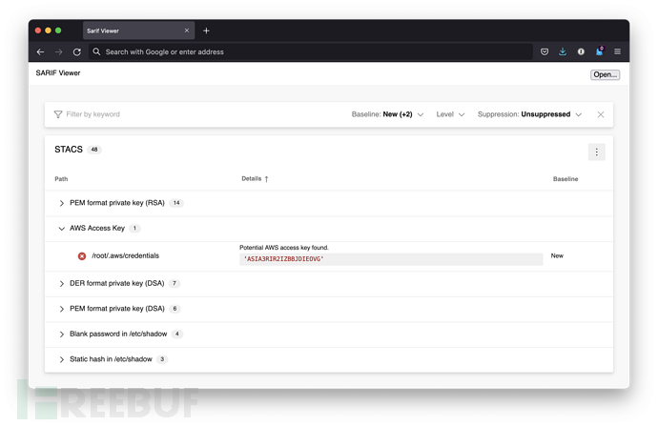Reload the page with refresh icon

point(76,51)
